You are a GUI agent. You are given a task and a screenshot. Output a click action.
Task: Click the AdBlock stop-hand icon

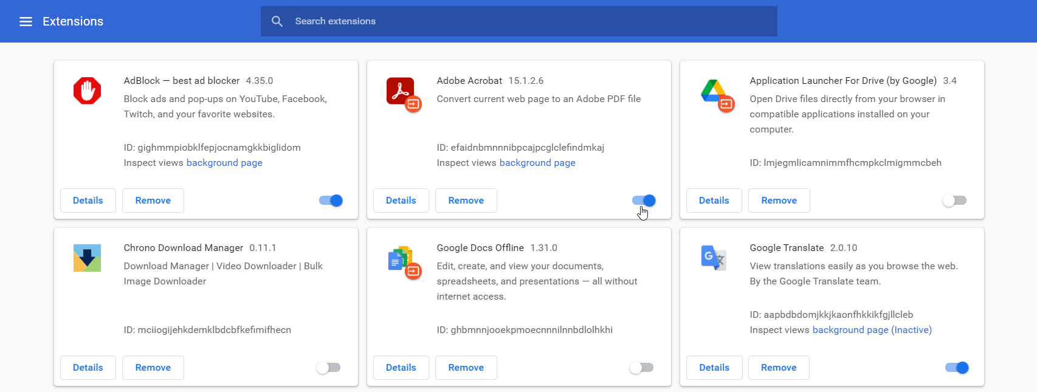(x=87, y=91)
